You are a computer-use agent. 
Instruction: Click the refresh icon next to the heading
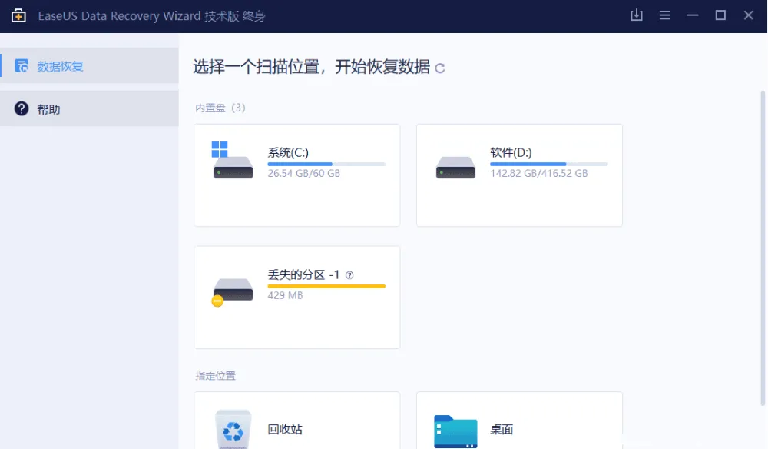(439, 68)
